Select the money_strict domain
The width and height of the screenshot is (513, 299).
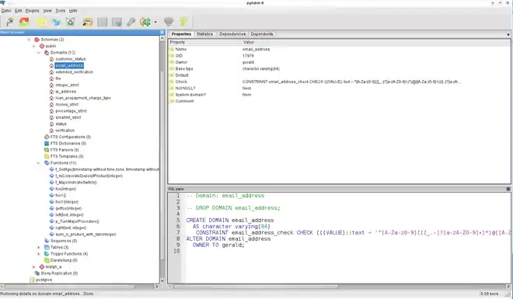[x=67, y=105]
